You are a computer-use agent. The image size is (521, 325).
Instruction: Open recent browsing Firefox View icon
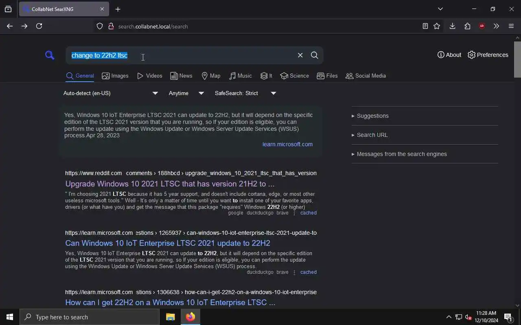pyautogui.click(x=8, y=9)
